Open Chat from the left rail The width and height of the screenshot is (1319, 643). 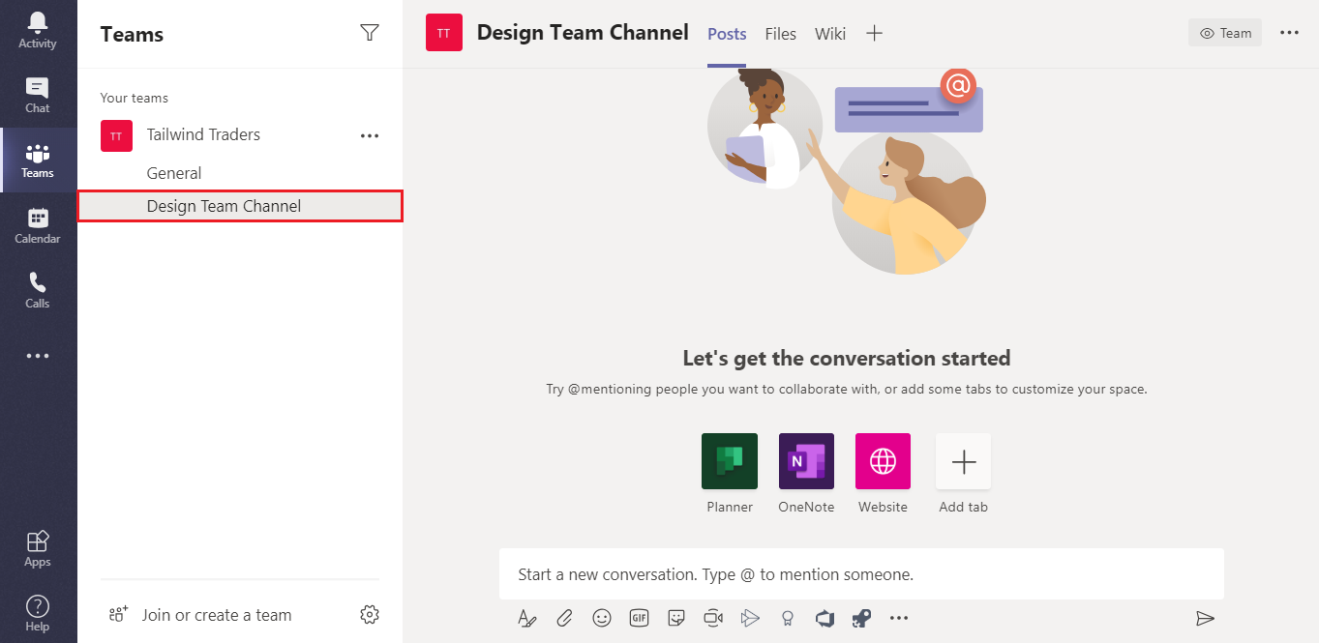coord(38,96)
